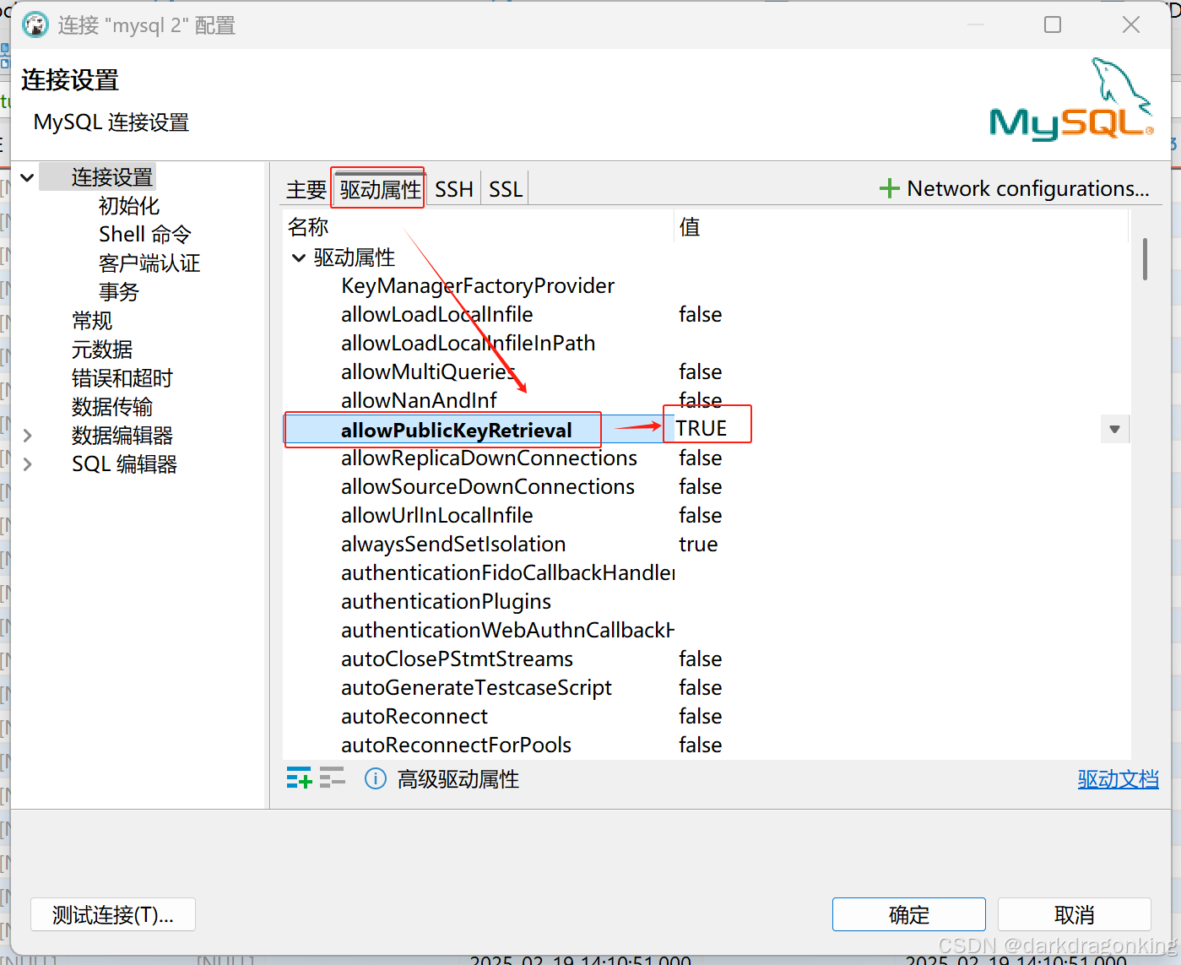Click the green plus before Network configurations

(890, 187)
